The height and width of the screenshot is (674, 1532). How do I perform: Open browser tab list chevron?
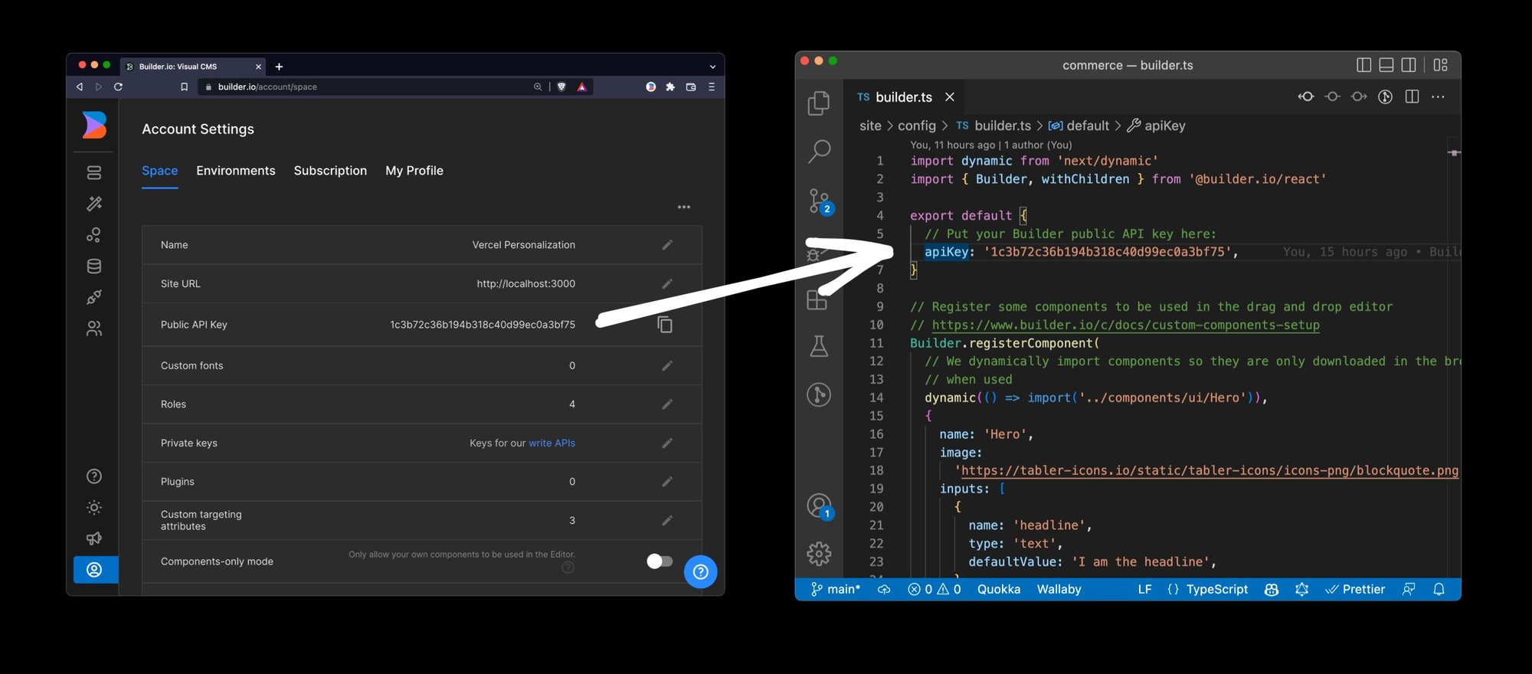tap(712, 67)
